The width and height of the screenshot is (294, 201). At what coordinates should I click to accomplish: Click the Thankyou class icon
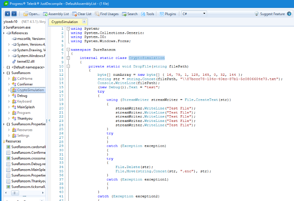coord(14,118)
